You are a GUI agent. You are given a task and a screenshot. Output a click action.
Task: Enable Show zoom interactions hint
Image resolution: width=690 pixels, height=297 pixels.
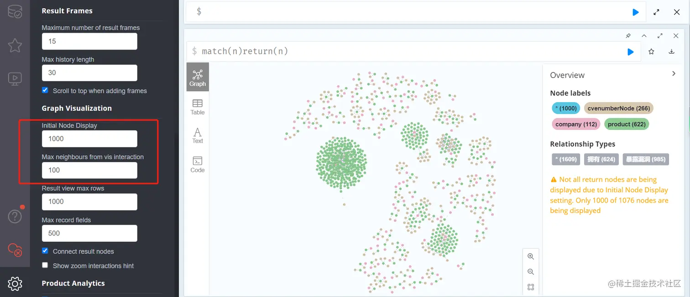45,265
